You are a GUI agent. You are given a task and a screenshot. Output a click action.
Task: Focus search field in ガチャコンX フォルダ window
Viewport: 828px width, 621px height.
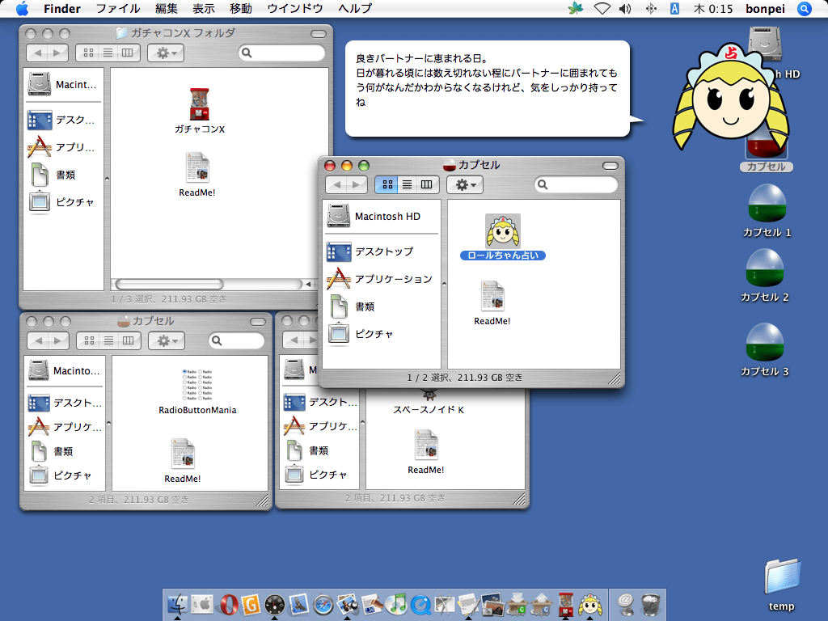[x=281, y=53]
